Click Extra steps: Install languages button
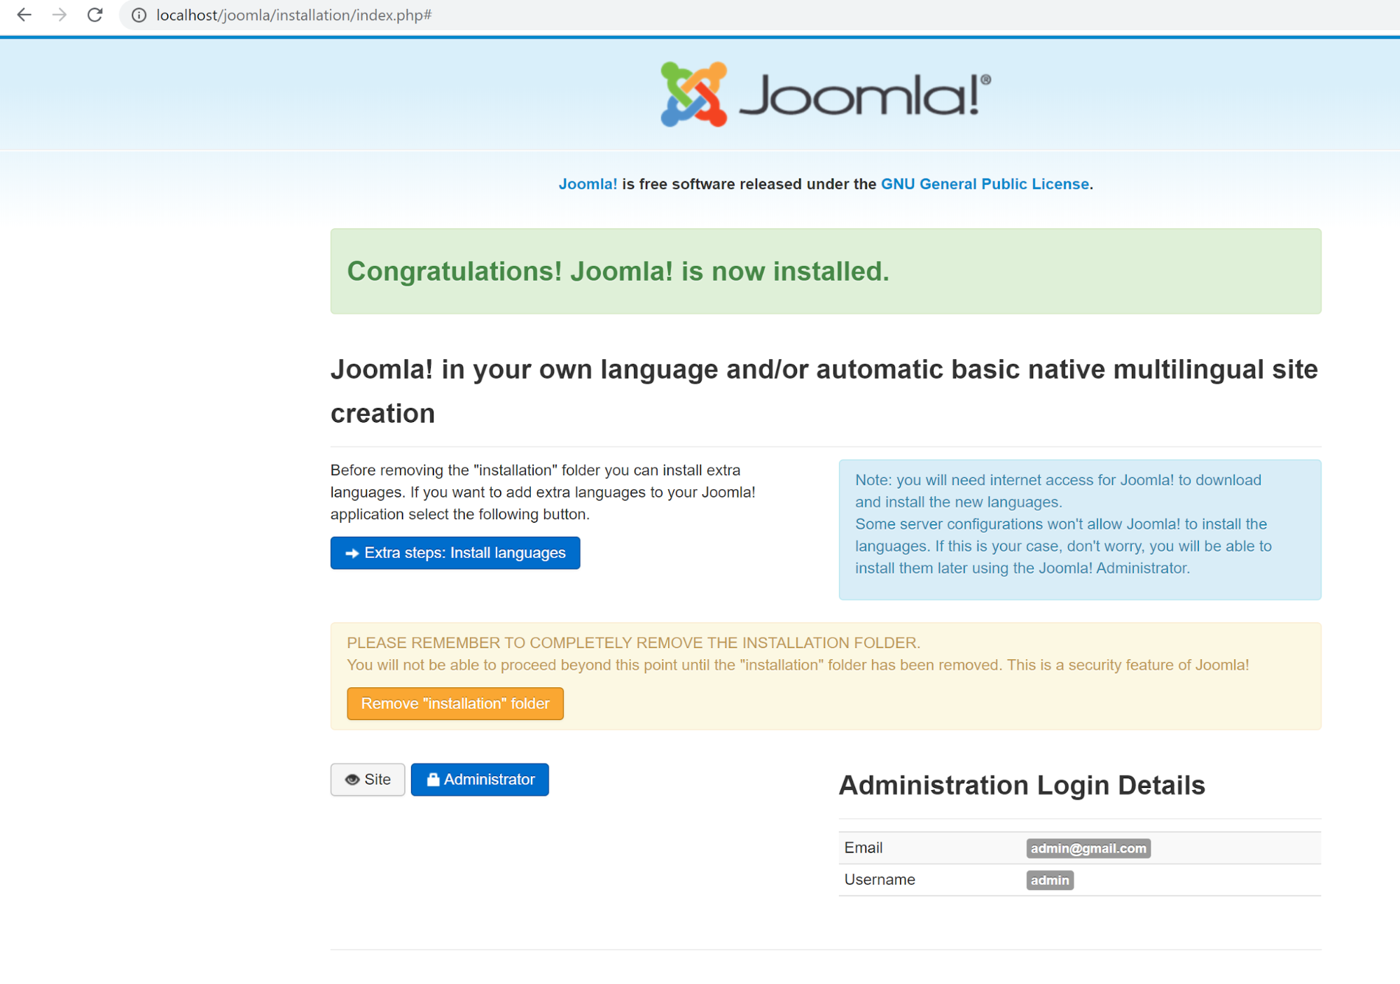 click(455, 553)
